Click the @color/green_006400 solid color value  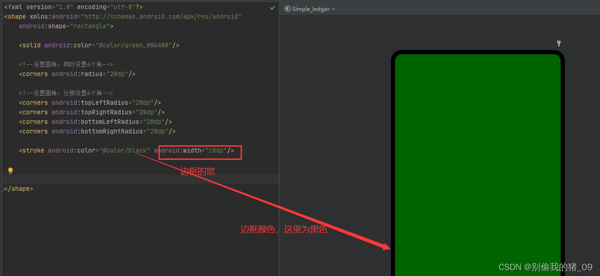point(134,46)
